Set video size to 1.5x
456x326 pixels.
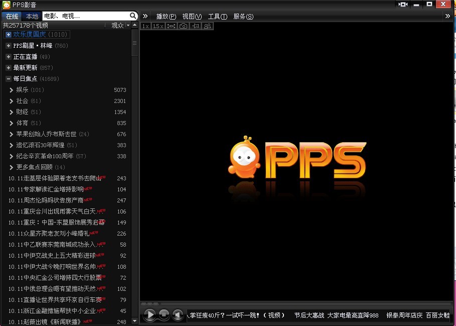point(158,26)
